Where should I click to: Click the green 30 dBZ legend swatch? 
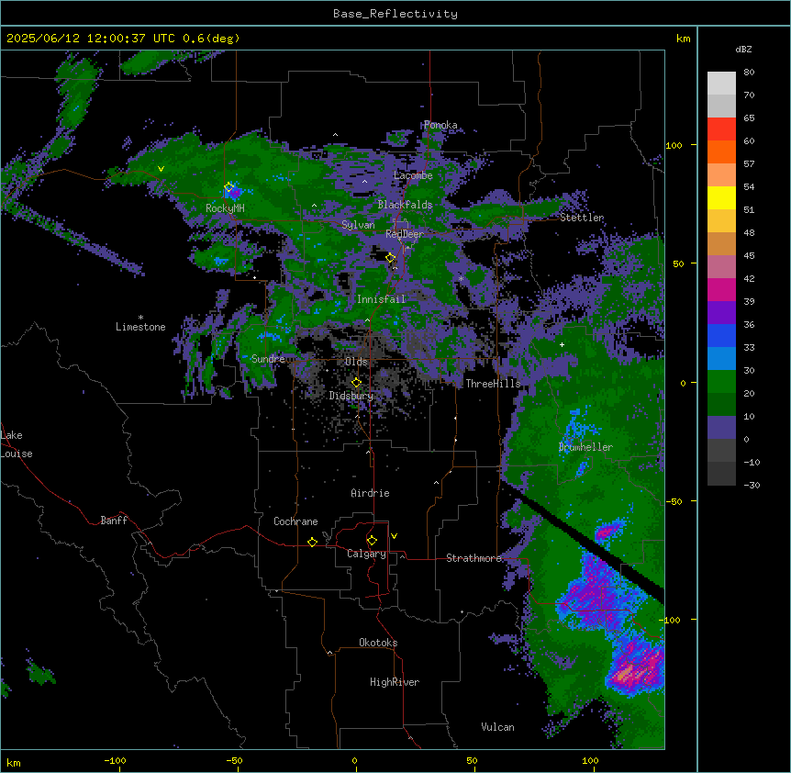point(721,382)
